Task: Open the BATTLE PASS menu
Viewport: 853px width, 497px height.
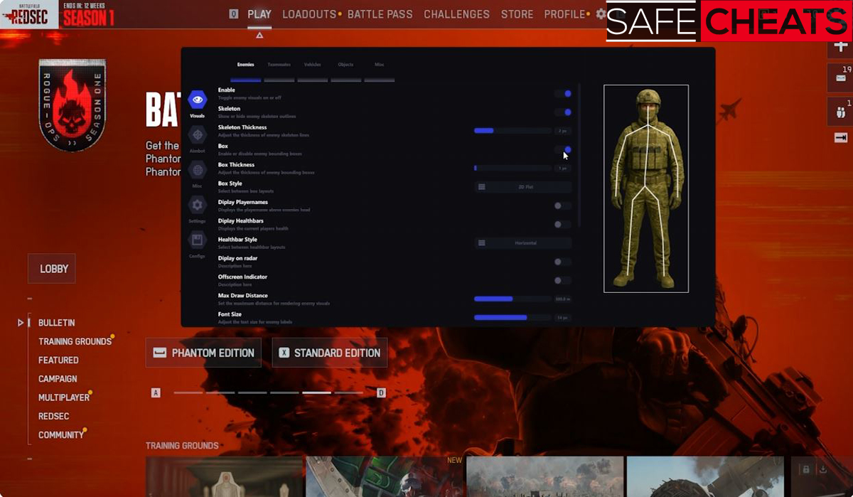Action: pyautogui.click(x=380, y=14)
